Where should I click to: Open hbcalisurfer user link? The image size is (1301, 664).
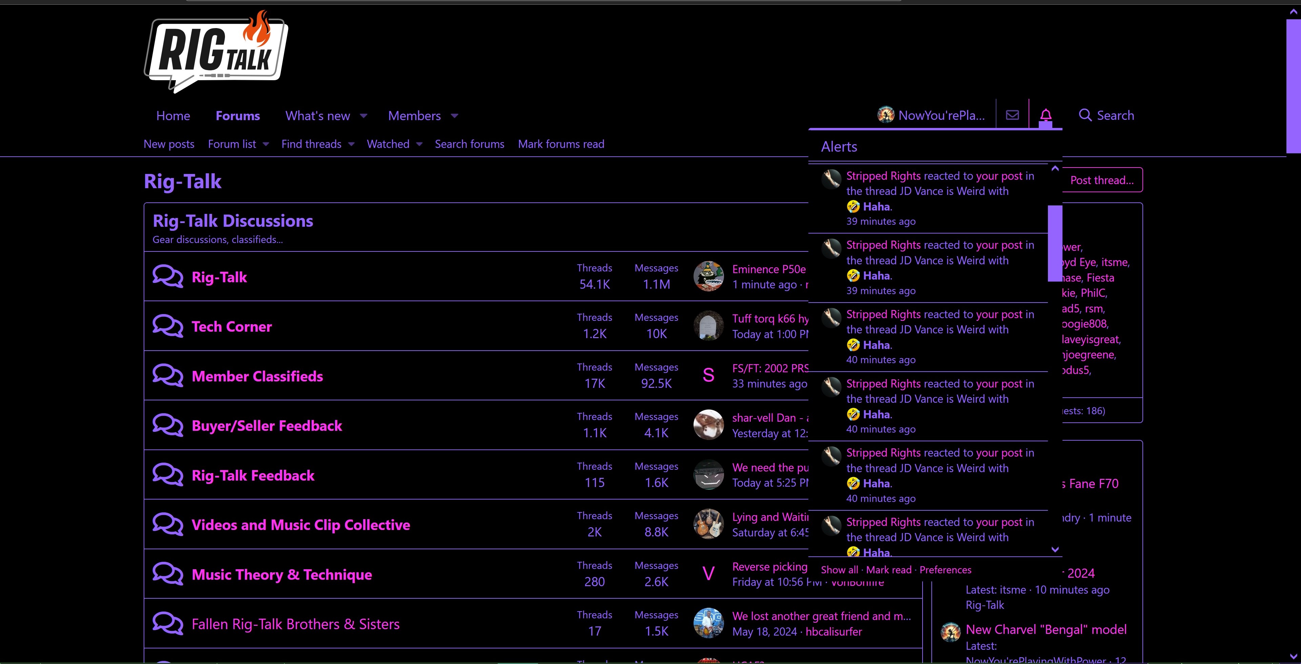(834, 632)
